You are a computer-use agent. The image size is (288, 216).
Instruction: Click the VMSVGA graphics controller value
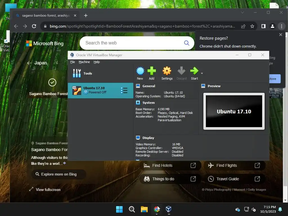click(x=177, y=148)
